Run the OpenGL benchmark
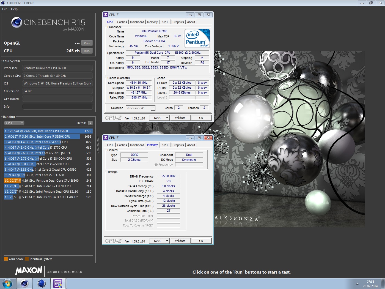 [x=87, y=43]
